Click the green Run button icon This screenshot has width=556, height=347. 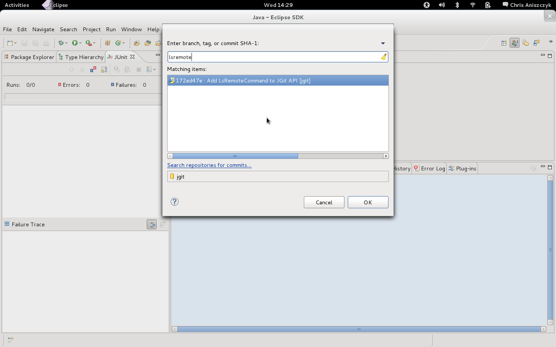(75, 43)
